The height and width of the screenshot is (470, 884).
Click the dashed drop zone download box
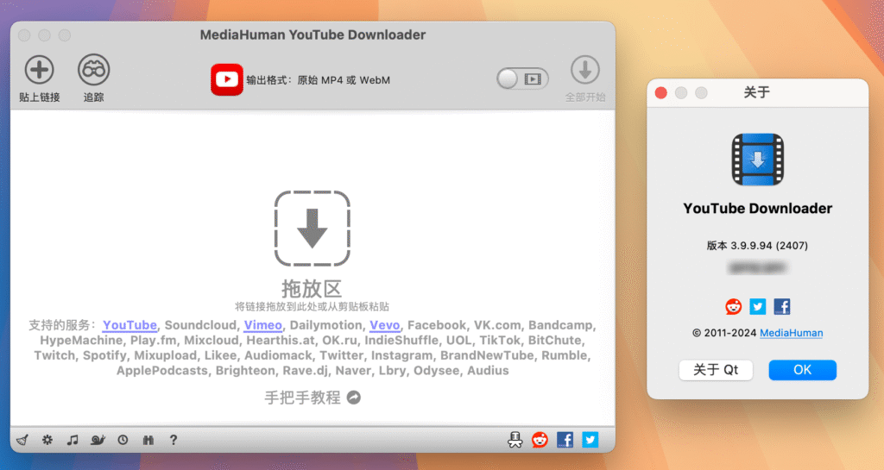tap(313, 228)
